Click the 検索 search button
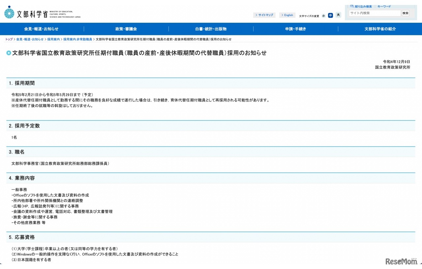Screen dimensions: 422x269 (405, 13)
